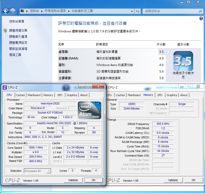
Task: Click the search magnifier icon in Control Panel
Action: 200,11
